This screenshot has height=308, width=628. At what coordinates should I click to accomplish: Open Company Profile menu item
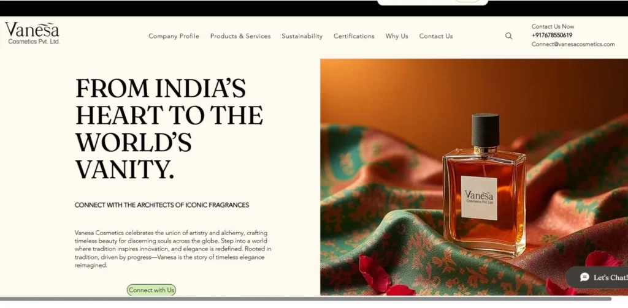tap(174, 36)
